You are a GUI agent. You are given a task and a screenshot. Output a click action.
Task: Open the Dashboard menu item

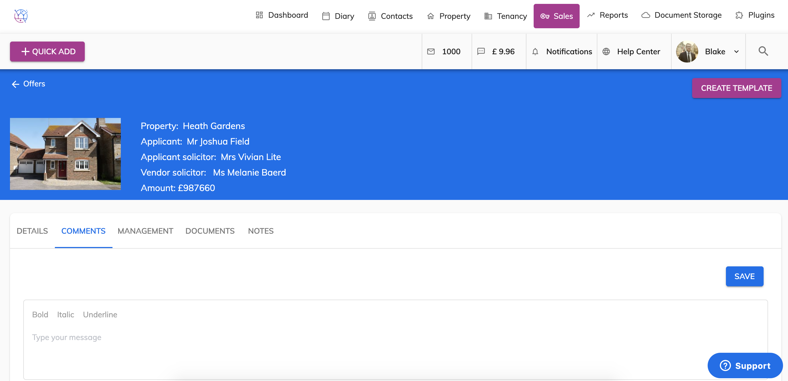pos(282,15)
